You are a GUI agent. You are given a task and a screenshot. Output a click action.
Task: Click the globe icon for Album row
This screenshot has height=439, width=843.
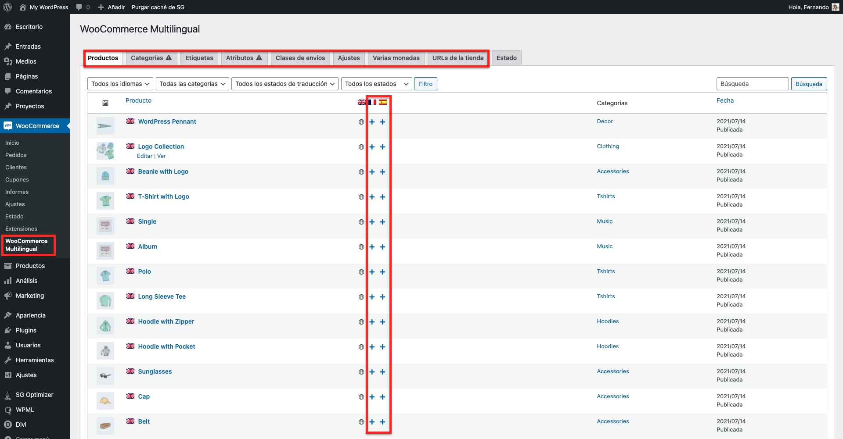pyautogui.click(x=361, y=247)
